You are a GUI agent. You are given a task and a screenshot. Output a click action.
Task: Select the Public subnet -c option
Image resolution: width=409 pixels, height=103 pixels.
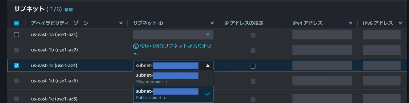coord(173,94)
